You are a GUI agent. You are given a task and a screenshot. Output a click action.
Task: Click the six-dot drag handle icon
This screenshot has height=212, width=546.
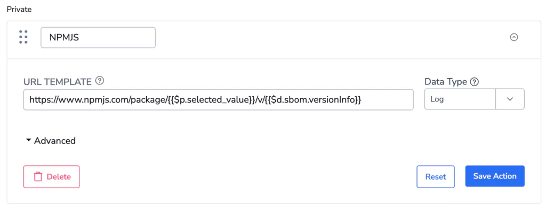pyautogui.click(x=23, y=37)
